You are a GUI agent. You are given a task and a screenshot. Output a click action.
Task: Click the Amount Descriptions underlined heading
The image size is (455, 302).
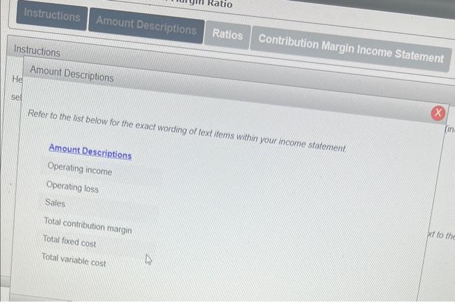pos(90,151)
